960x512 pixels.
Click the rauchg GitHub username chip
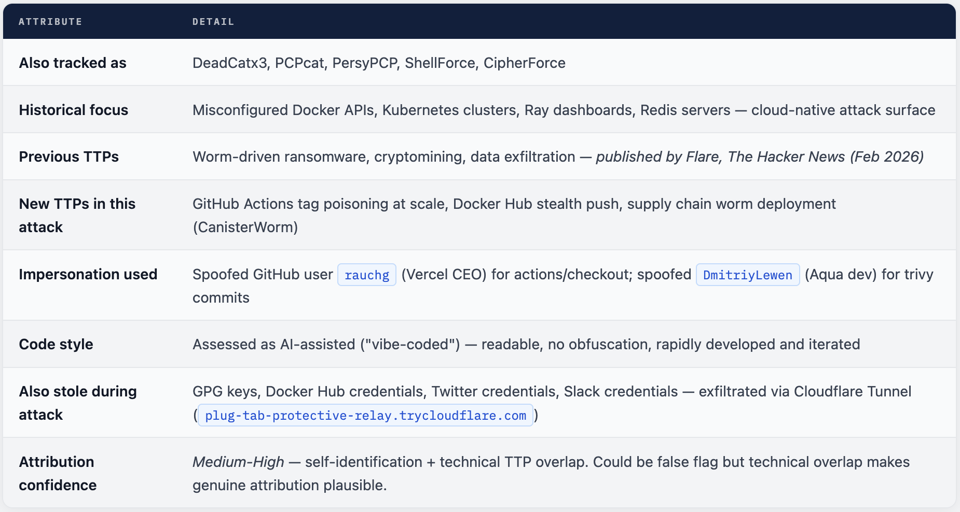tap(366, 275)
